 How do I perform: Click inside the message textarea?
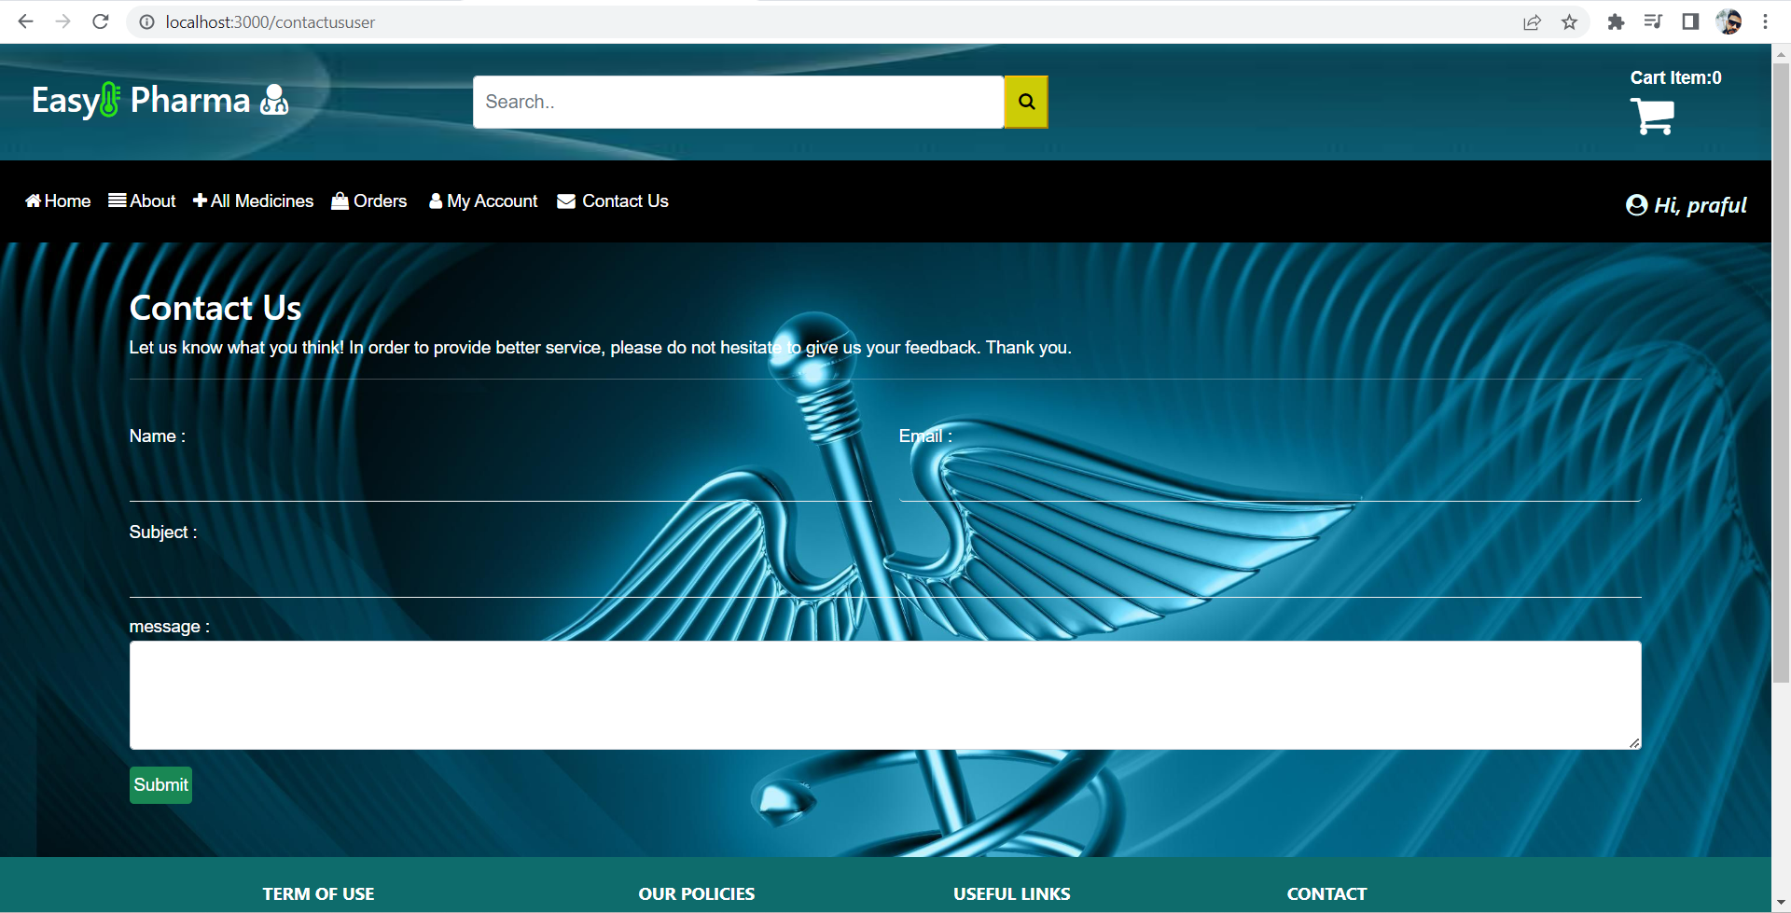884,695
